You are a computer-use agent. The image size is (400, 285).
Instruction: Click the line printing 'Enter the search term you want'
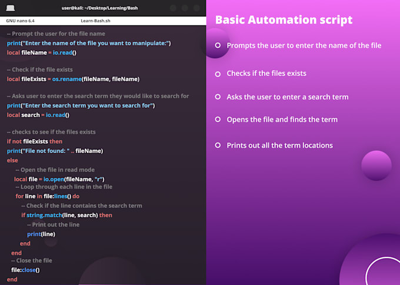pyautogui.click(x=81, y=105)
